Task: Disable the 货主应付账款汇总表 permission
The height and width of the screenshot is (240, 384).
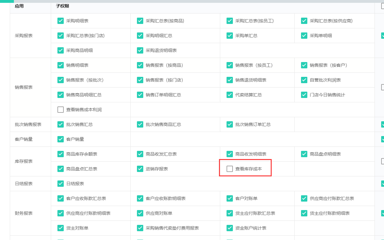Action: 230,213
